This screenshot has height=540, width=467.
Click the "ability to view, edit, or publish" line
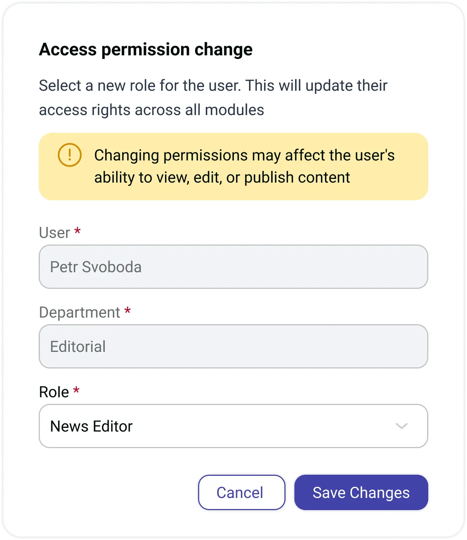pos(222,177)
